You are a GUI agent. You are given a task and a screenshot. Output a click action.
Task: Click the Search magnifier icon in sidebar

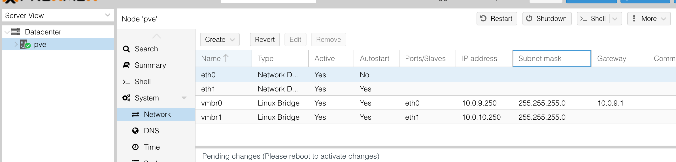click(126, 49)
